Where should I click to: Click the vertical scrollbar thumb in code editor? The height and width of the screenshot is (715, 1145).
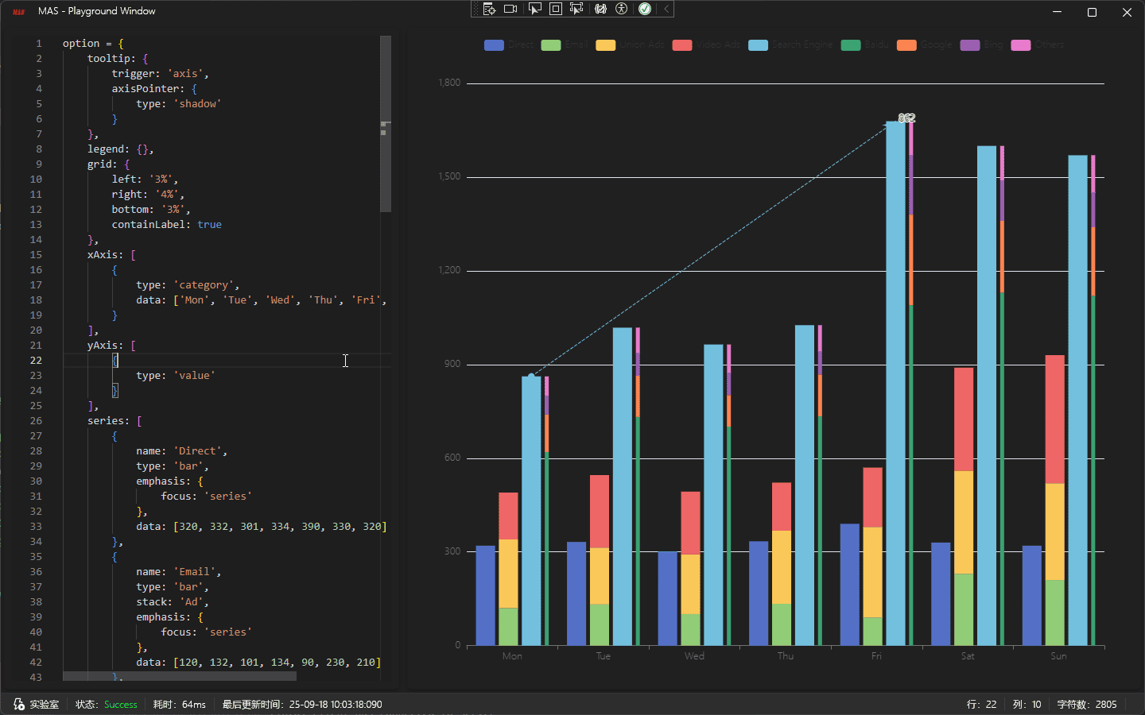click(x=386, y=124)
